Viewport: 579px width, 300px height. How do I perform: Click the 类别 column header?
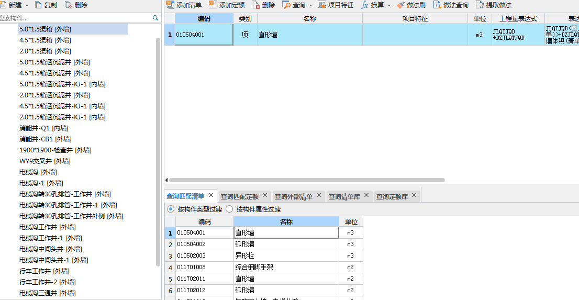pyautogui.click(x=245, y=18)
